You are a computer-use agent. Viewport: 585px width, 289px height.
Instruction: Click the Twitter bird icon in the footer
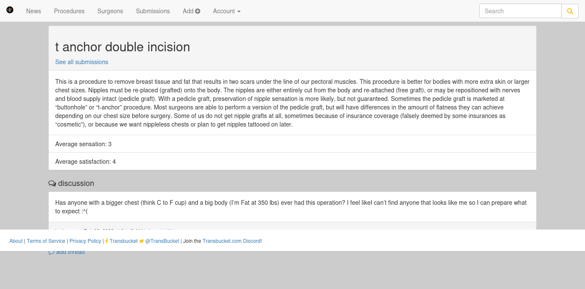tap(142, 241)
